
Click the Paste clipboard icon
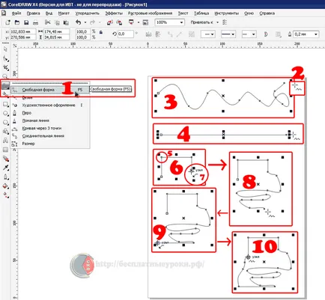(66, 22)
